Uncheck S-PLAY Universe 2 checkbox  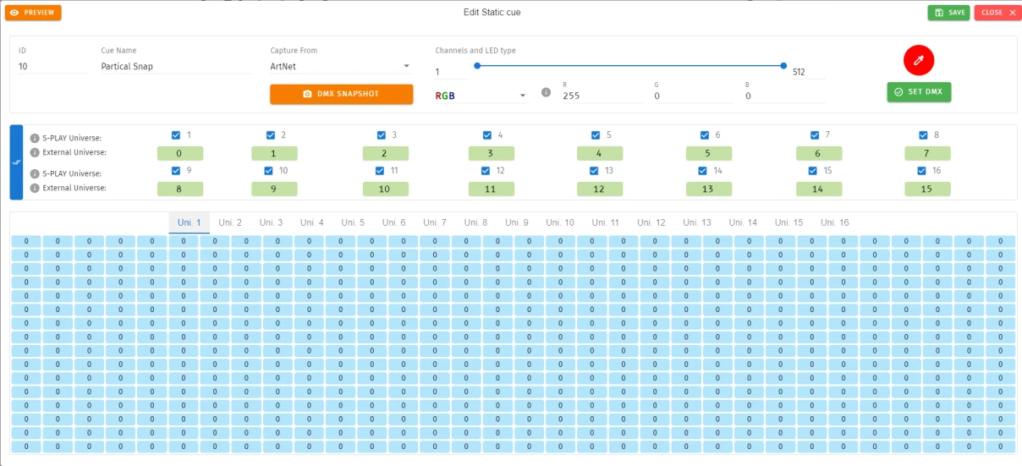click(271, 135)
